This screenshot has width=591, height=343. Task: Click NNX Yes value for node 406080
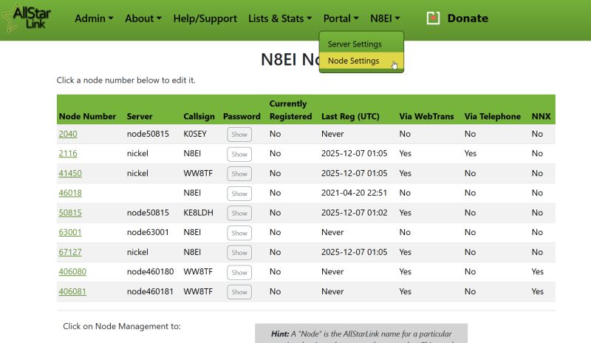[x=537, y=272]
